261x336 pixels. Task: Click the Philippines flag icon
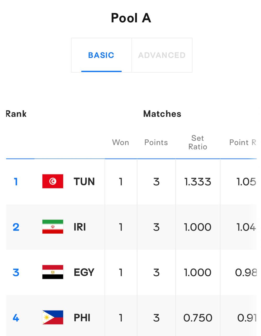click(x=53, y=317)
